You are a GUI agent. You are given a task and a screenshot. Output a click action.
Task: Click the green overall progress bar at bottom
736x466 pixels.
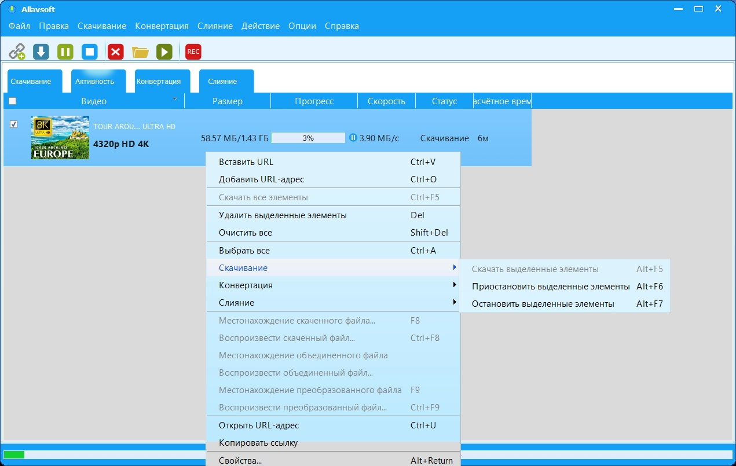14,455
